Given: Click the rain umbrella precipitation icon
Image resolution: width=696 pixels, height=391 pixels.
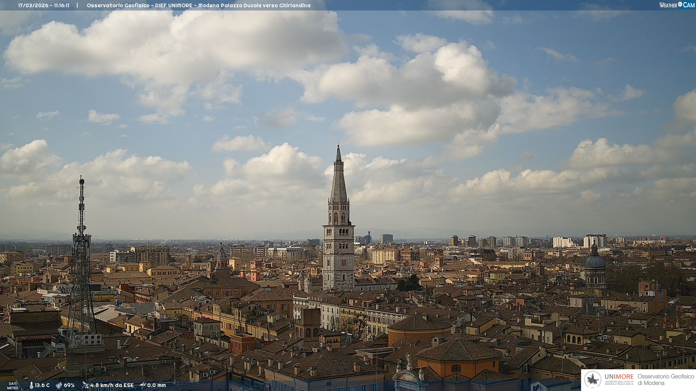Looking at the screenshot, I should [x=143, y=385].
